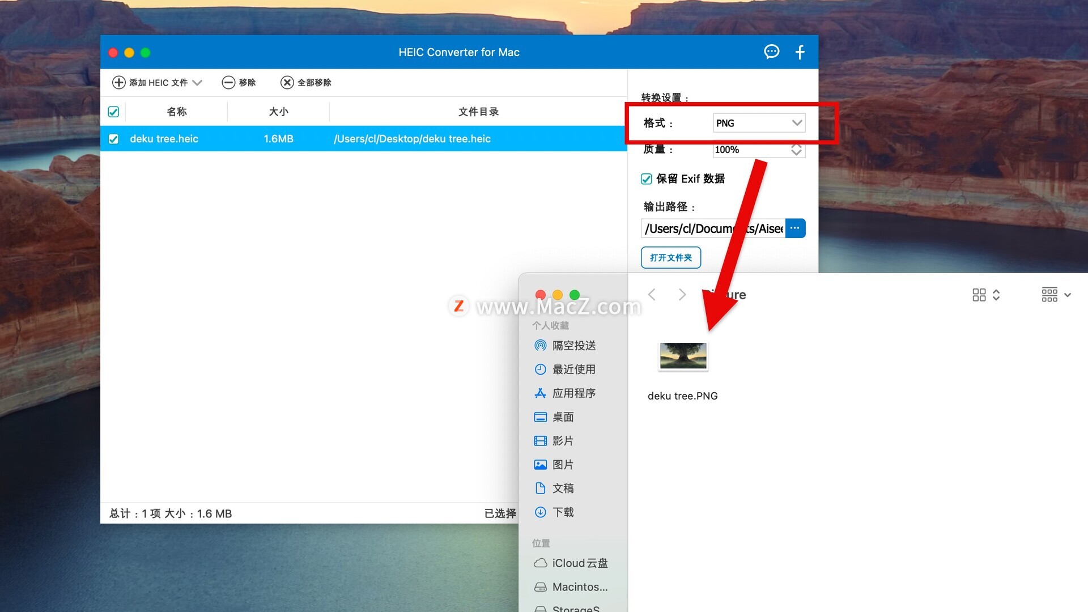
Task: Open Macintosh disk in Finder sidebar
Action: tap(571, 587)
